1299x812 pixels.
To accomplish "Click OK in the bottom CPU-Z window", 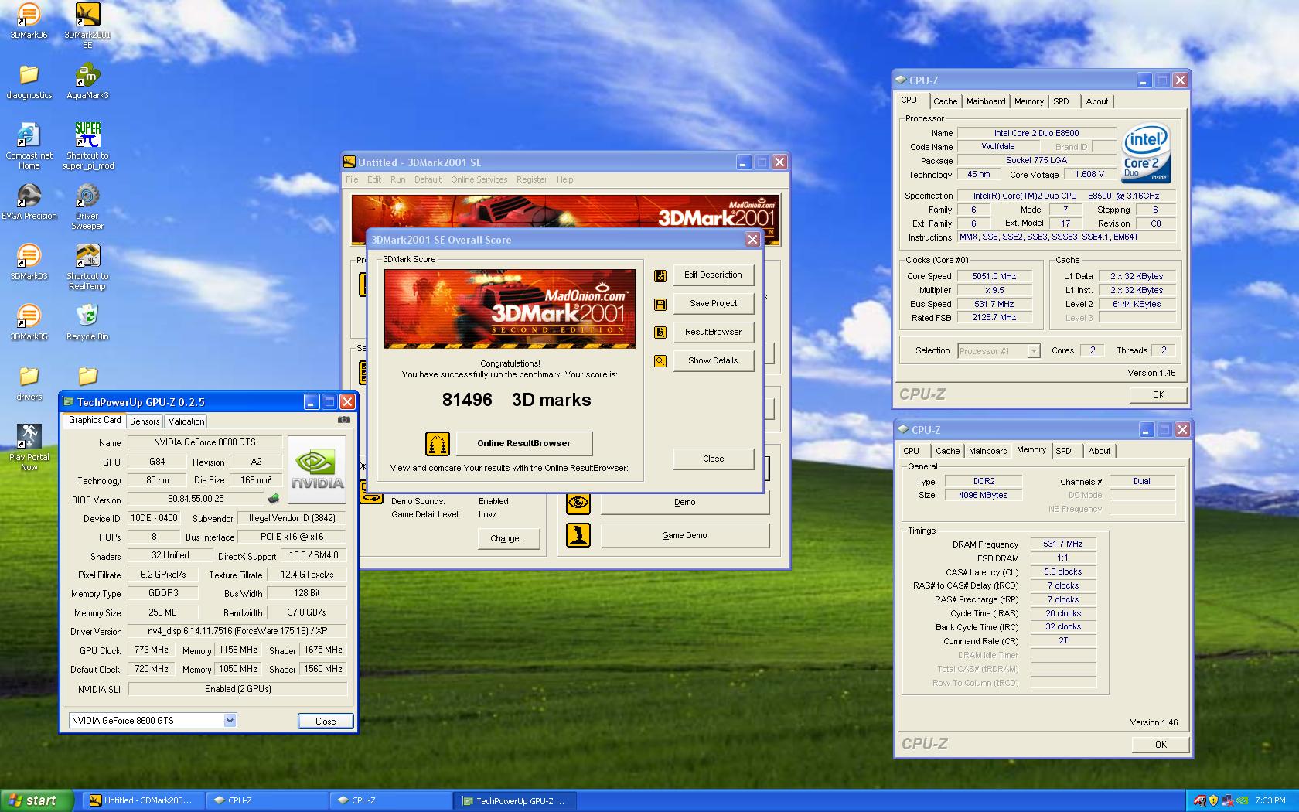I will (1161, 745).
